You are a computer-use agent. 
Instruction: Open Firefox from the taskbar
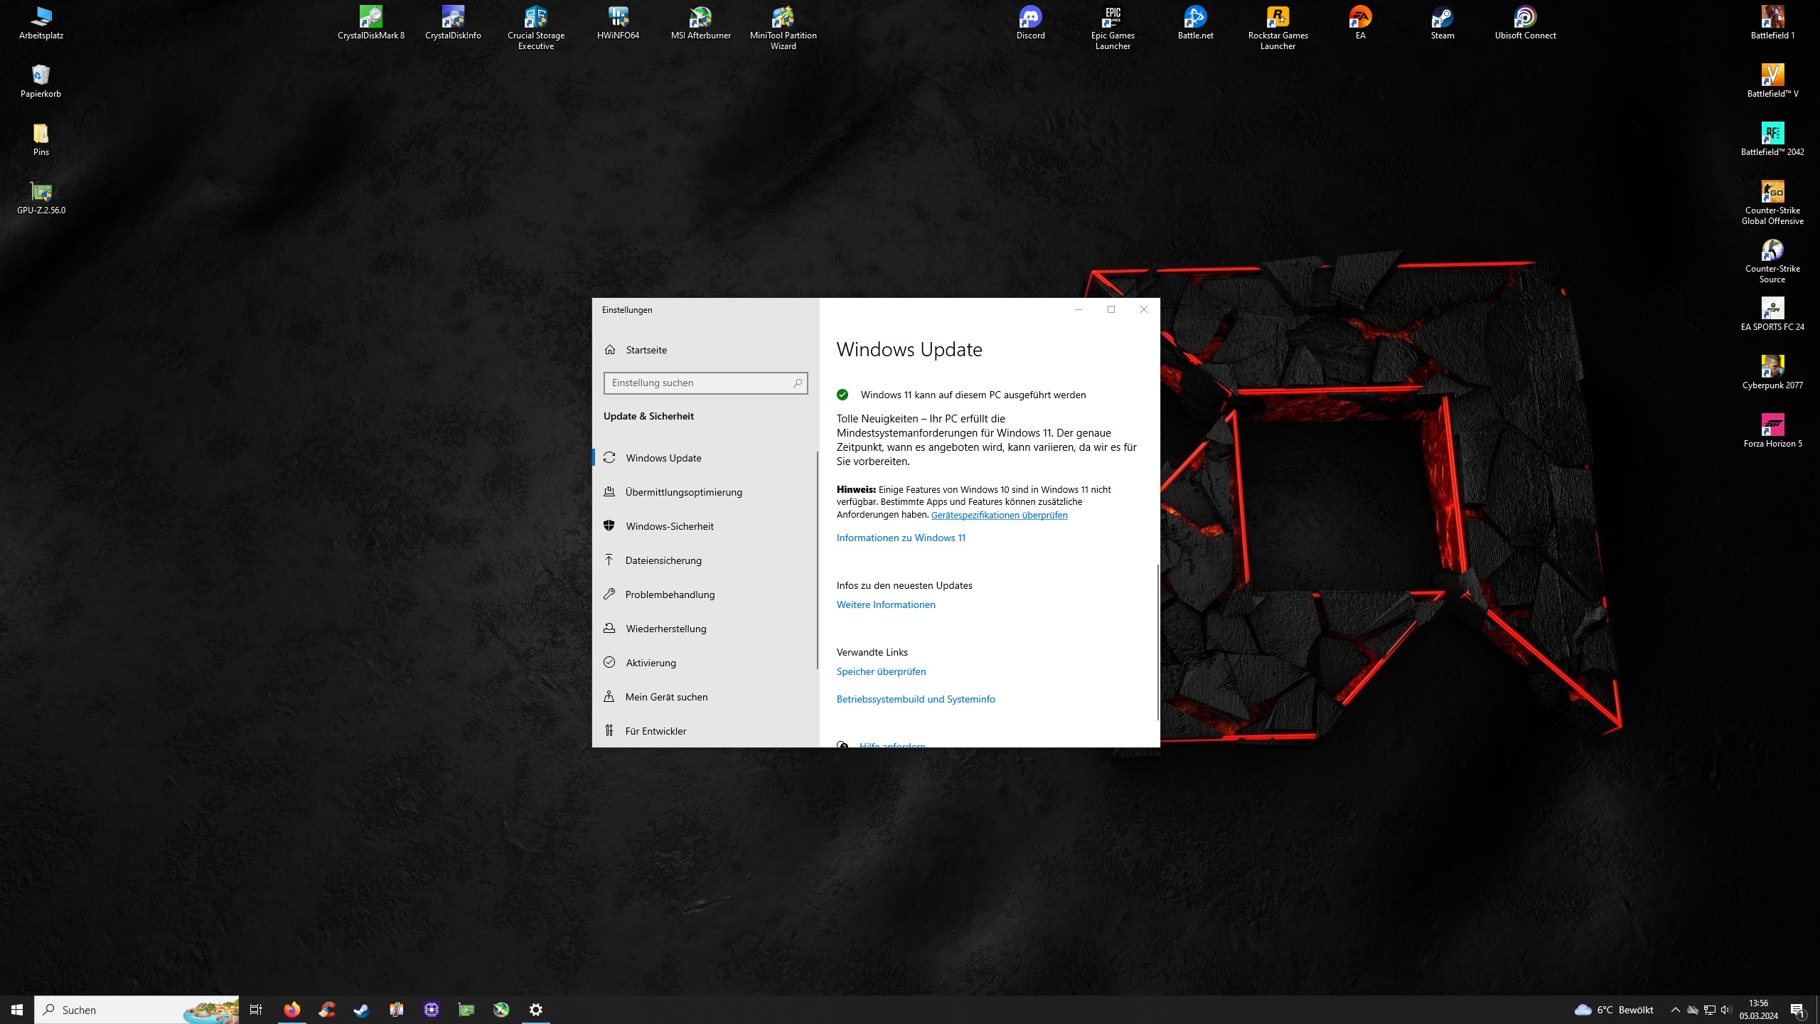point(291,1010)
